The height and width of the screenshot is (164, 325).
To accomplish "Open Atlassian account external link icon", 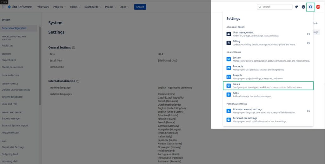I will point(308,111).
